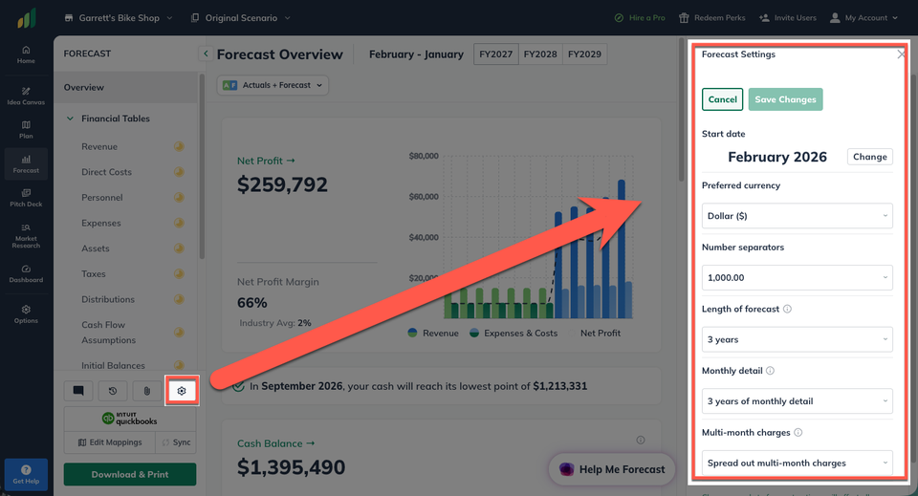The width and height of the screenshot is (918, 496).
Task: Open the My Account menu
Action: pyautogui.click(x=863, y=18)
